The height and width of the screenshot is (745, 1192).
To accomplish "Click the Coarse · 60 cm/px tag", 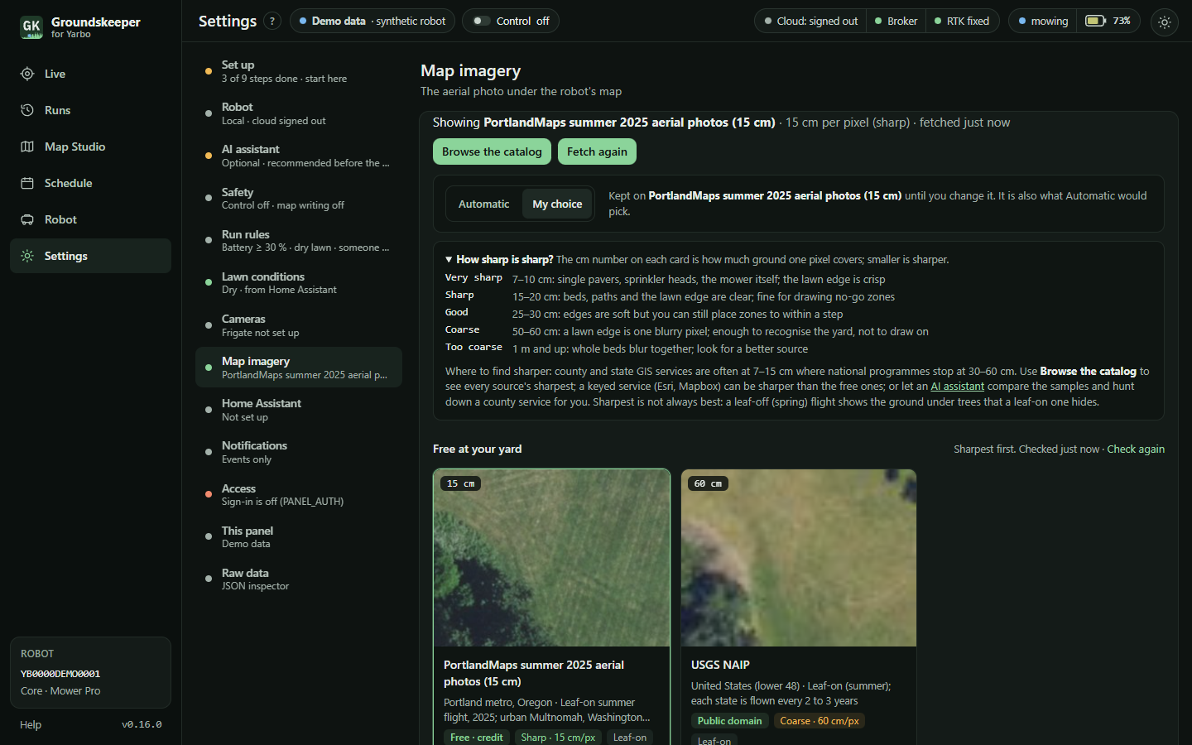I will (x=819, y=721).
